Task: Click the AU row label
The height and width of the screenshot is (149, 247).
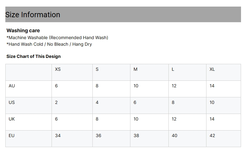Action: (12, 86)
